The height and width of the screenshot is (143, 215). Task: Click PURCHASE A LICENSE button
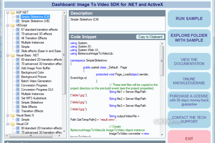189,100
